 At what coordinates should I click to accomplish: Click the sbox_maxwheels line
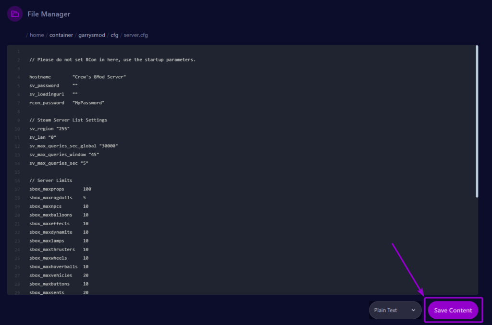(59, 258)
